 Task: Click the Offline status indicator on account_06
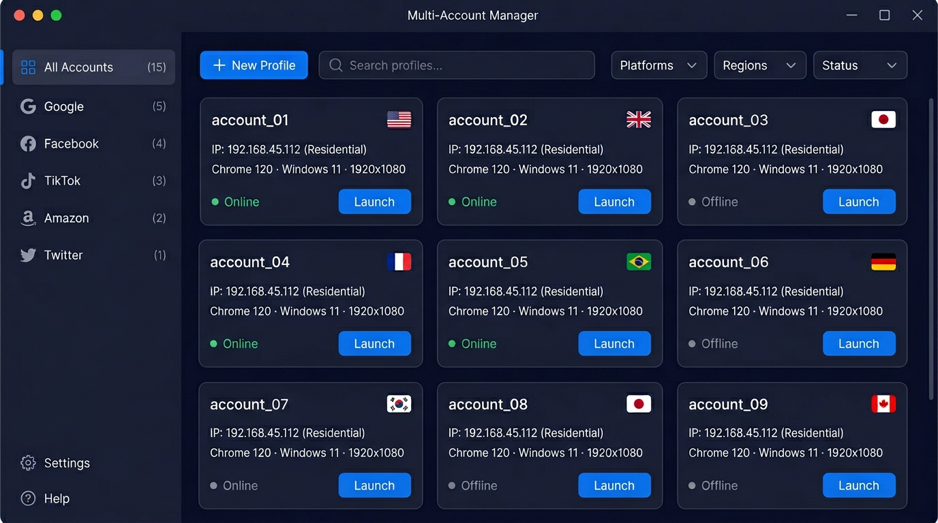692,344
